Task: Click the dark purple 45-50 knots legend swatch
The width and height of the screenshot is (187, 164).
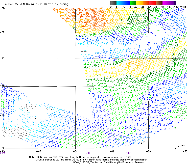Action: pos(172,3)
